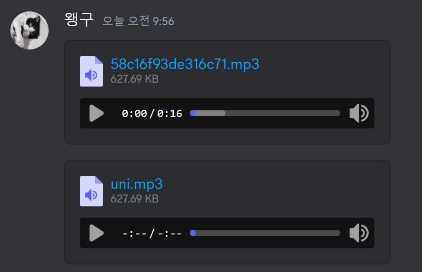Mute volume on the uni.mp3 player
Screen dimensions: 422x272
click(x=359, y=233)
